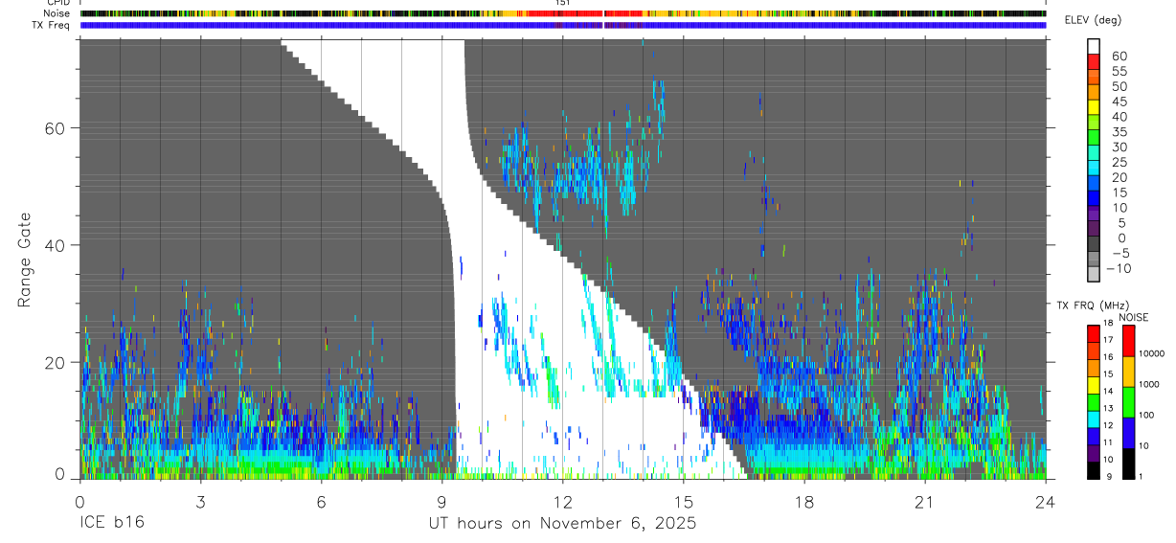
Task: Click the '55' label on the ELEV scale
Action: tap(1119, 70)
